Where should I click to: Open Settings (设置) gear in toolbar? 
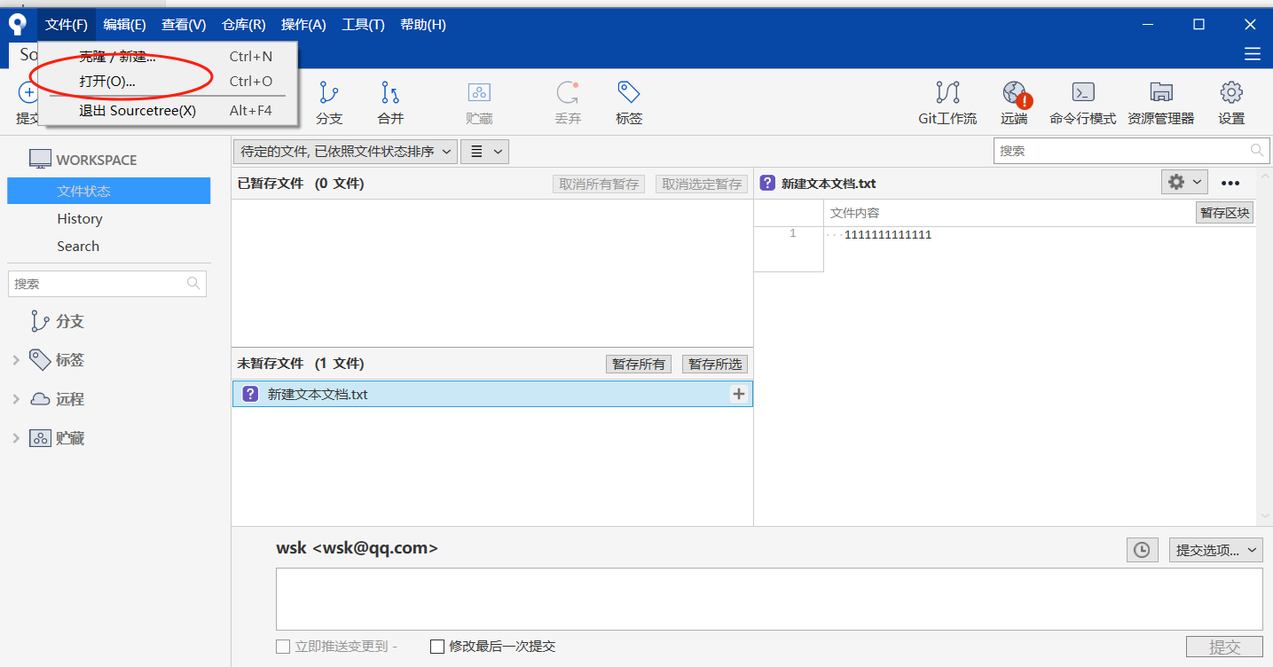tap(1231, 103)
